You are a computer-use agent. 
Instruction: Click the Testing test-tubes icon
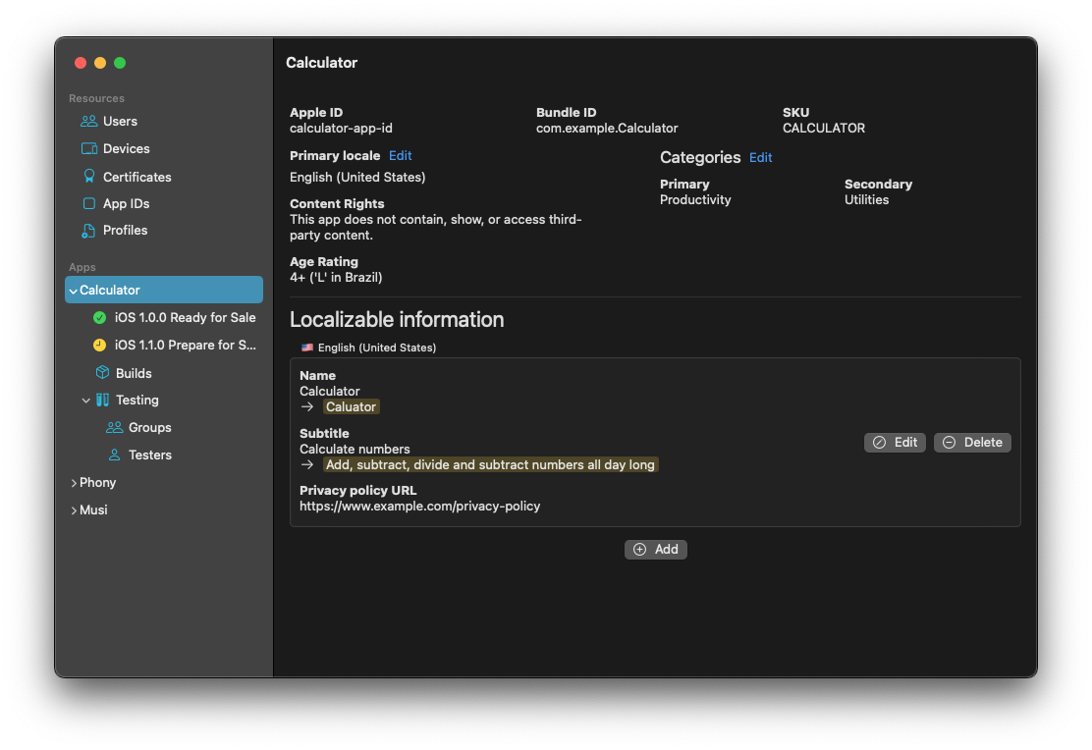tap(102, 400)
